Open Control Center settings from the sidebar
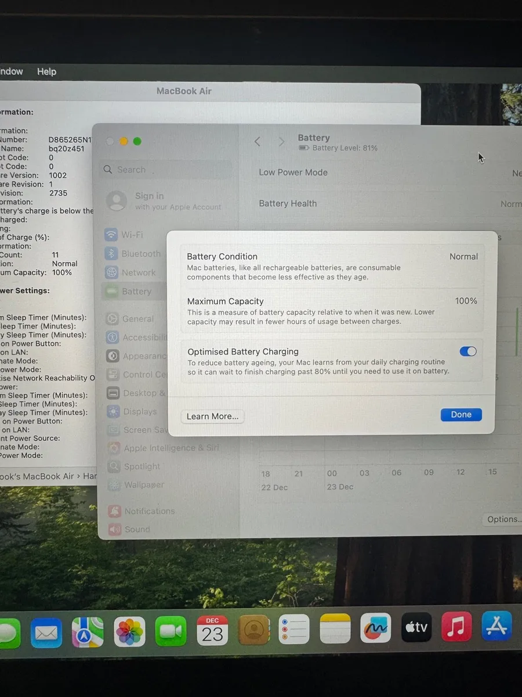522x697 pixels. click(143, 374)
